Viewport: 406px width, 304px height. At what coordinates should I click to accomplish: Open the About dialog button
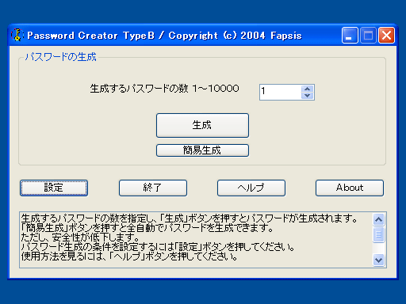(350, 188)
